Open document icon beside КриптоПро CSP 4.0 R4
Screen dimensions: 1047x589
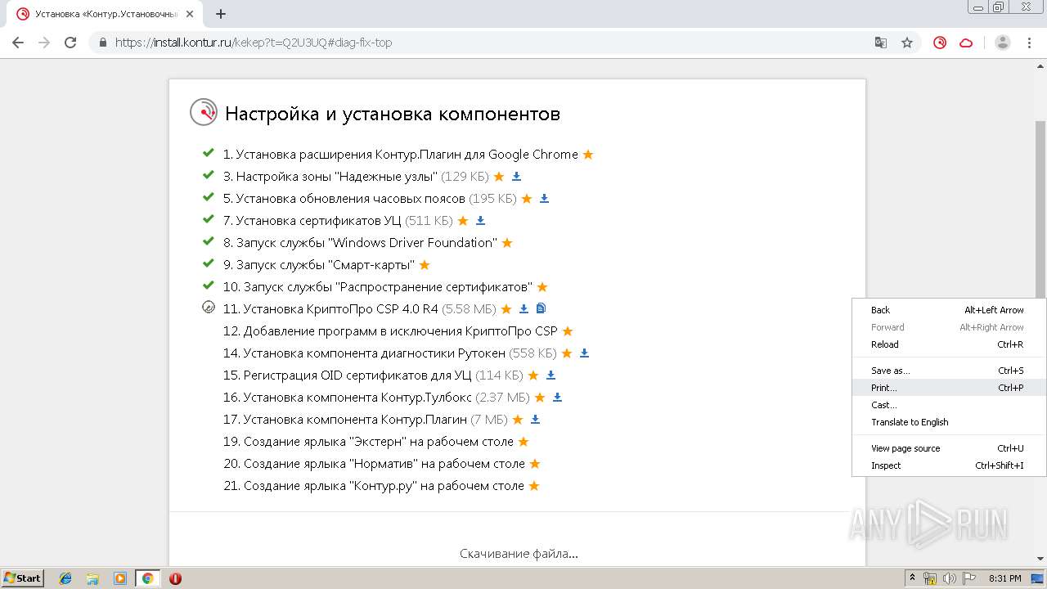click(541, 308)
